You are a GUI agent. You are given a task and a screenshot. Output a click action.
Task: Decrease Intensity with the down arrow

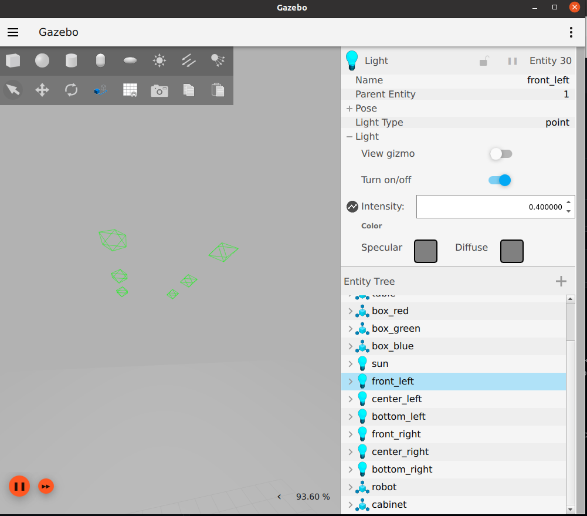coord(569,211)
